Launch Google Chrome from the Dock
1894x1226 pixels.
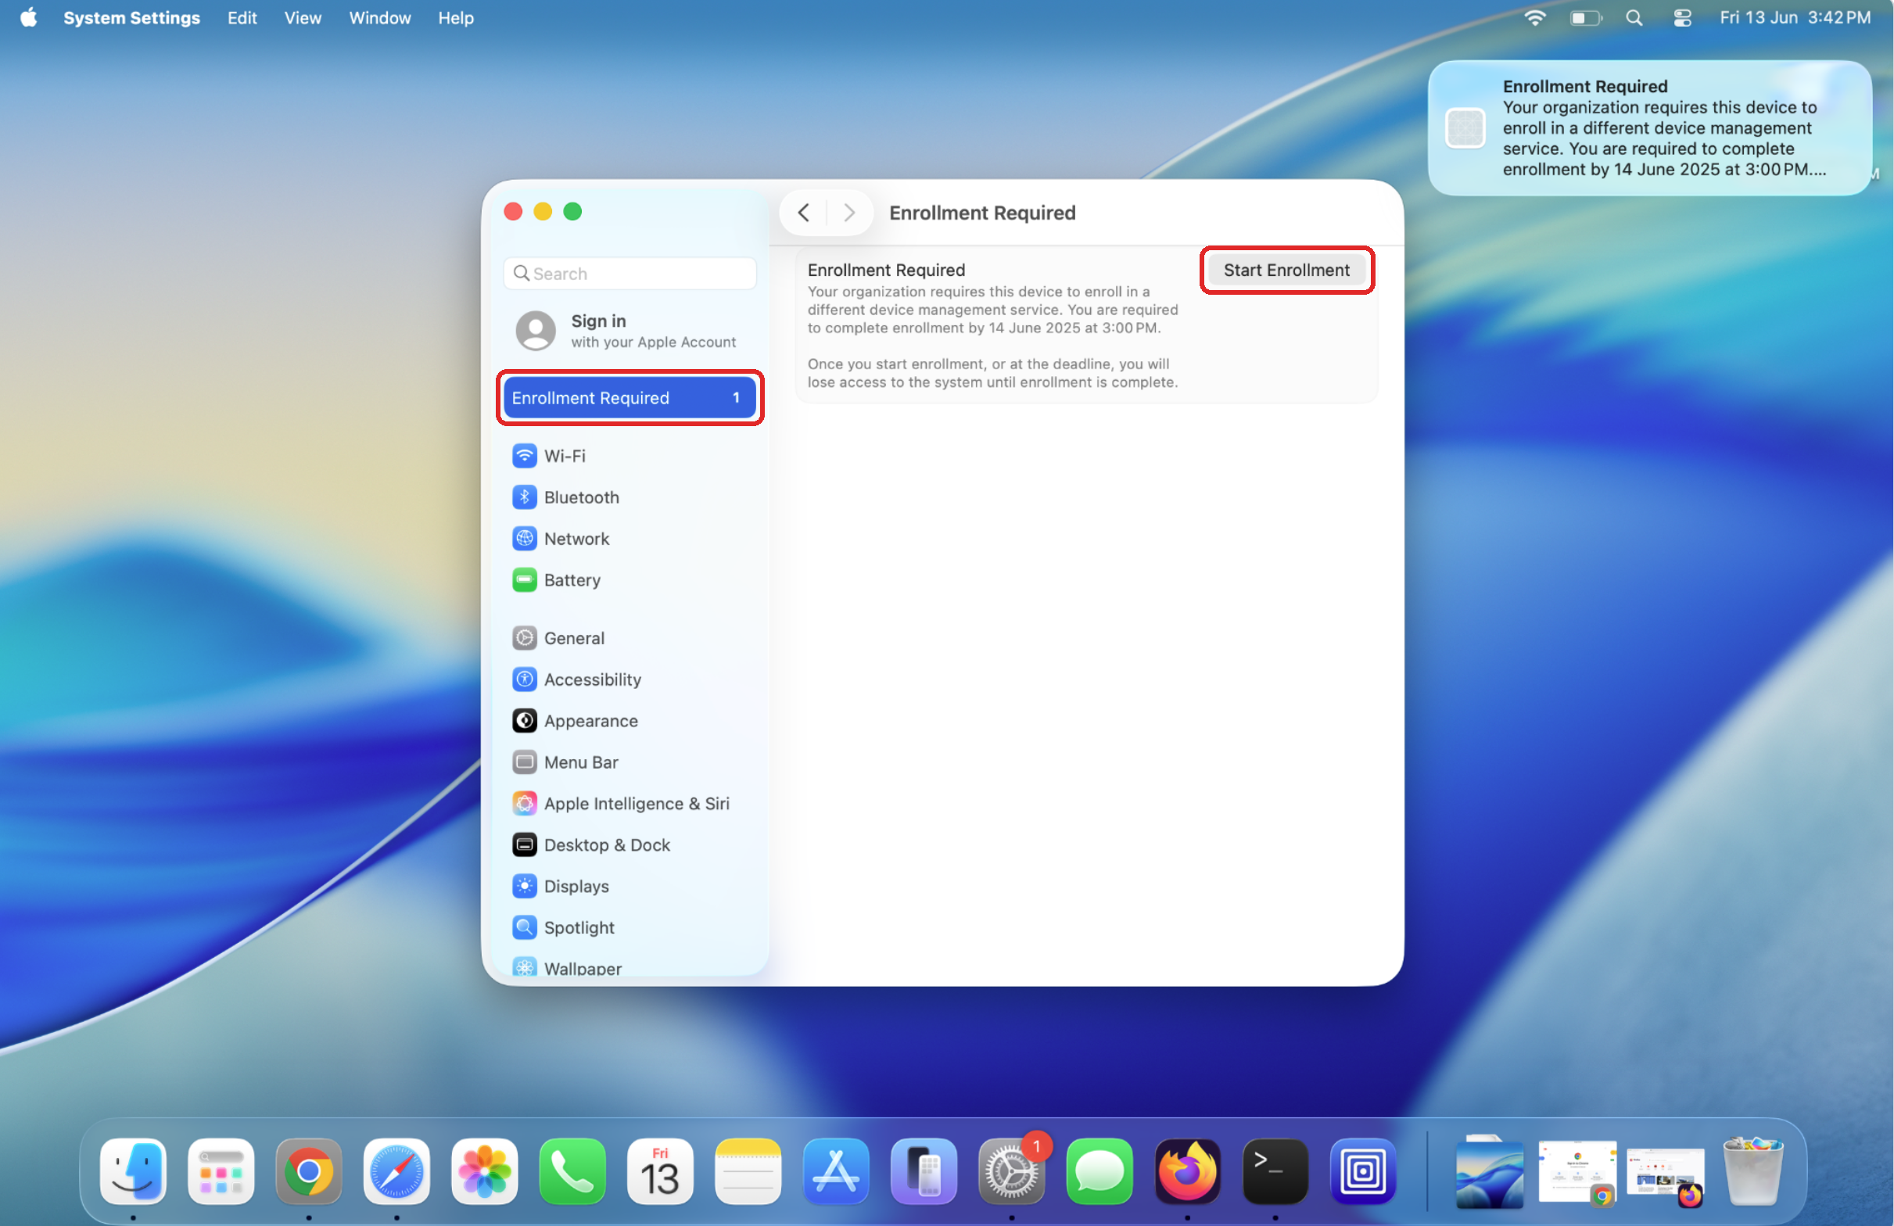(x=309, y=1171)
